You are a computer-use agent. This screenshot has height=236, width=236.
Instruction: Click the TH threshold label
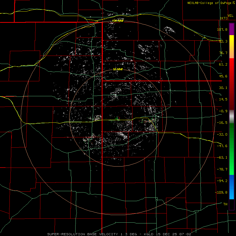[x=225, y=204]
